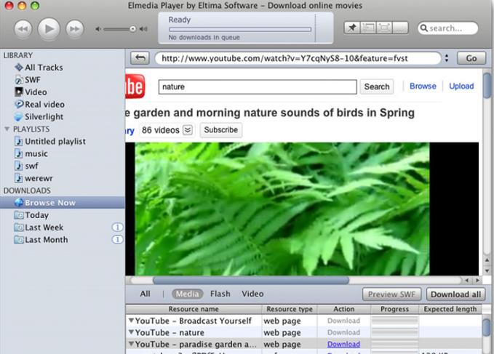Switch to windowed view mode icon

368,28
